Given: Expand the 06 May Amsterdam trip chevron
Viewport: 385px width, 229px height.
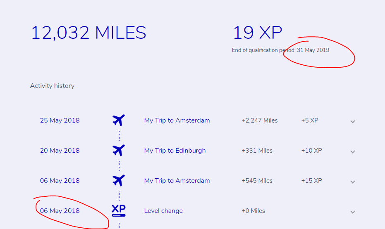Looking at the screenshot, I should (353, 182).
